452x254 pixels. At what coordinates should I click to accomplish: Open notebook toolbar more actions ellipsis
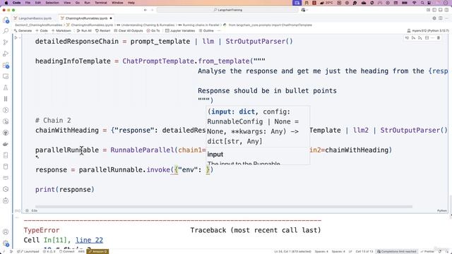pyautogui.click(x=219, y=30)
